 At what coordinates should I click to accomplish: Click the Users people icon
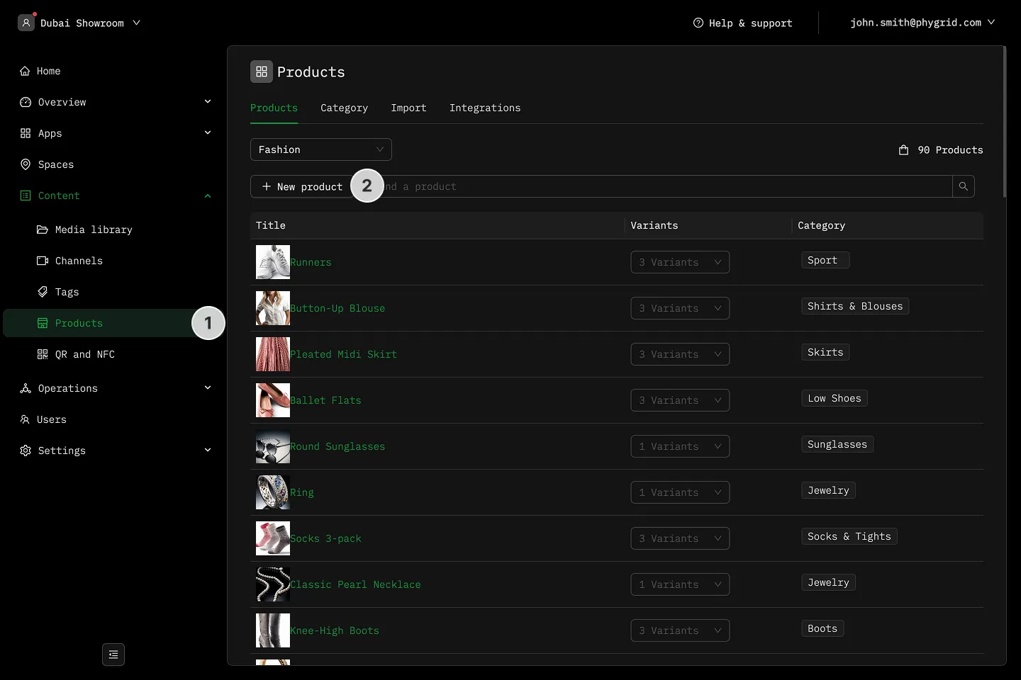pyautogui.click(x=26, y=419)
